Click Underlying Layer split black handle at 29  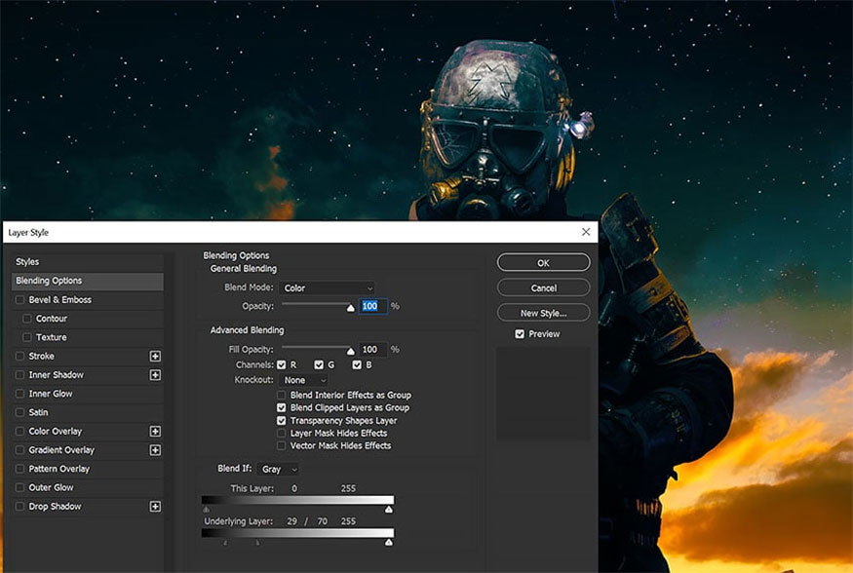[x=225, y=542]
